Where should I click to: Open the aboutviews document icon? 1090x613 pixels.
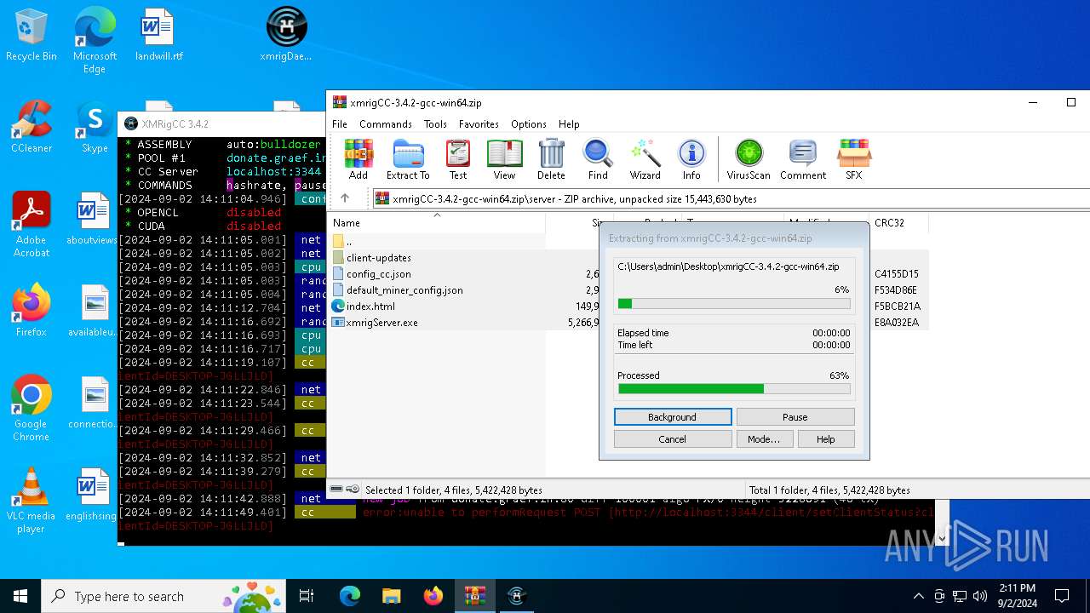coord(92,219)
